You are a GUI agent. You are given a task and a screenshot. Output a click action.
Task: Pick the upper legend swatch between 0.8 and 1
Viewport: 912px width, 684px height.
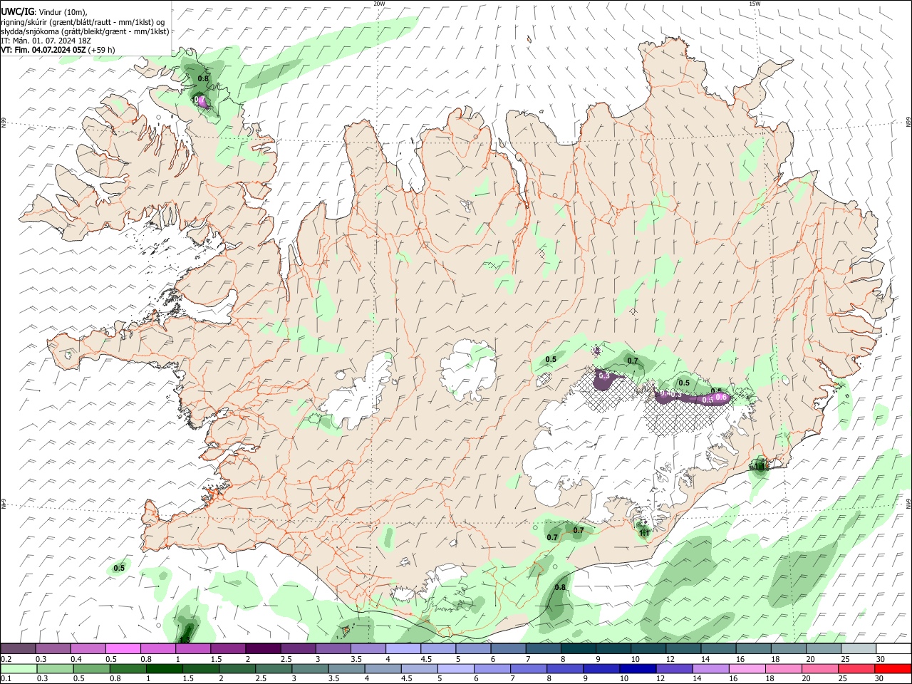pyautogui.click(x=157, y=649)
